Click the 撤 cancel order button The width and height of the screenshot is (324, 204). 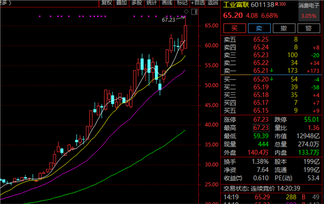(284, 28)
